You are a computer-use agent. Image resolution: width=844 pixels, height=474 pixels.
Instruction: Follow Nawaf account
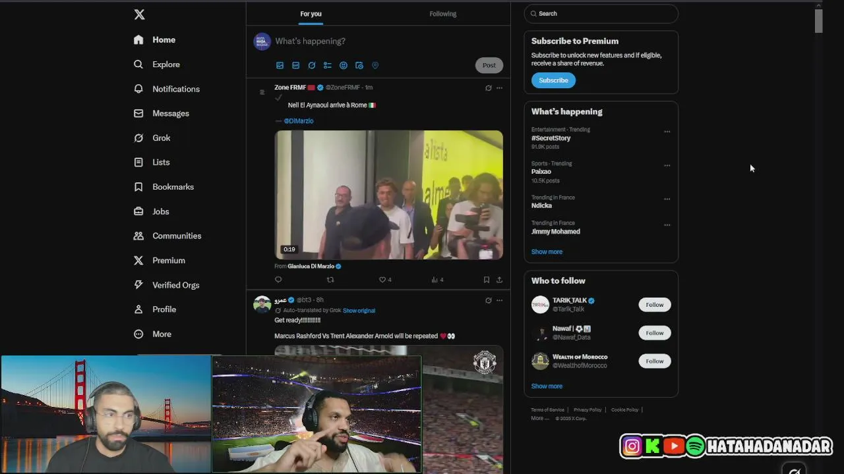(655, 333)
